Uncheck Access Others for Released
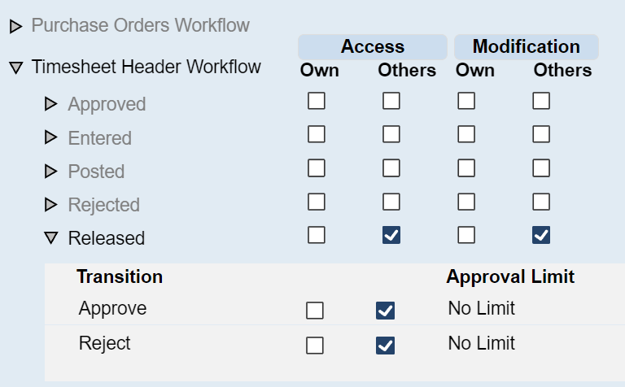625x387 pixels. coord(391,236)
